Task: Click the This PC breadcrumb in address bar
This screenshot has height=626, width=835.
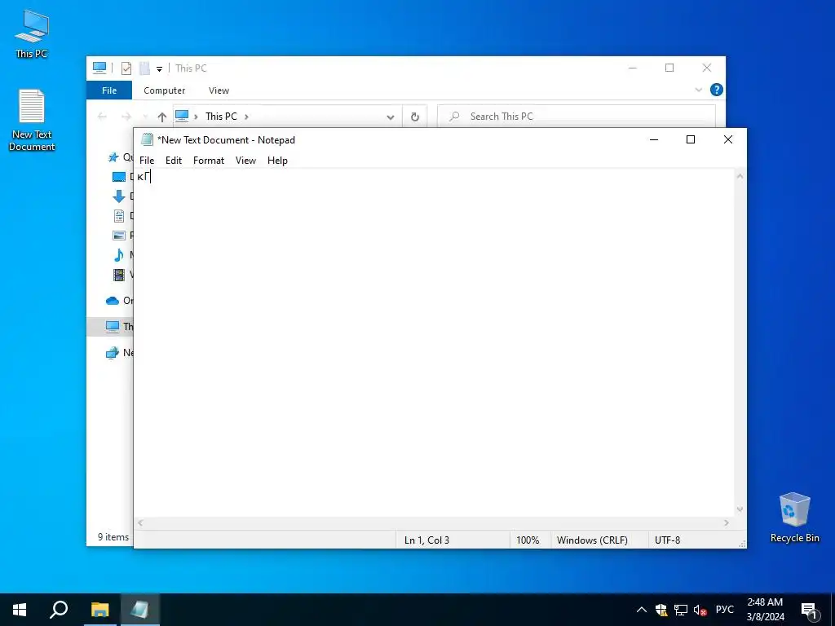Action: pyautogui.click(x=221, y=116)
